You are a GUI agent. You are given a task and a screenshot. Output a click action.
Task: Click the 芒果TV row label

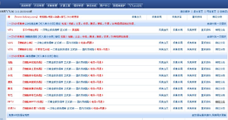(12, 108)
